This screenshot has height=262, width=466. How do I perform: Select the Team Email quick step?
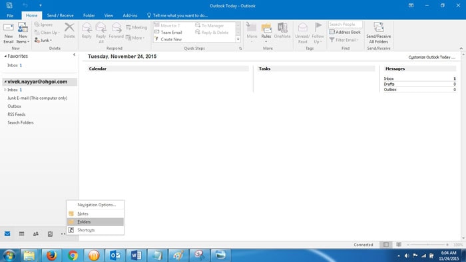tap(168, 33)
